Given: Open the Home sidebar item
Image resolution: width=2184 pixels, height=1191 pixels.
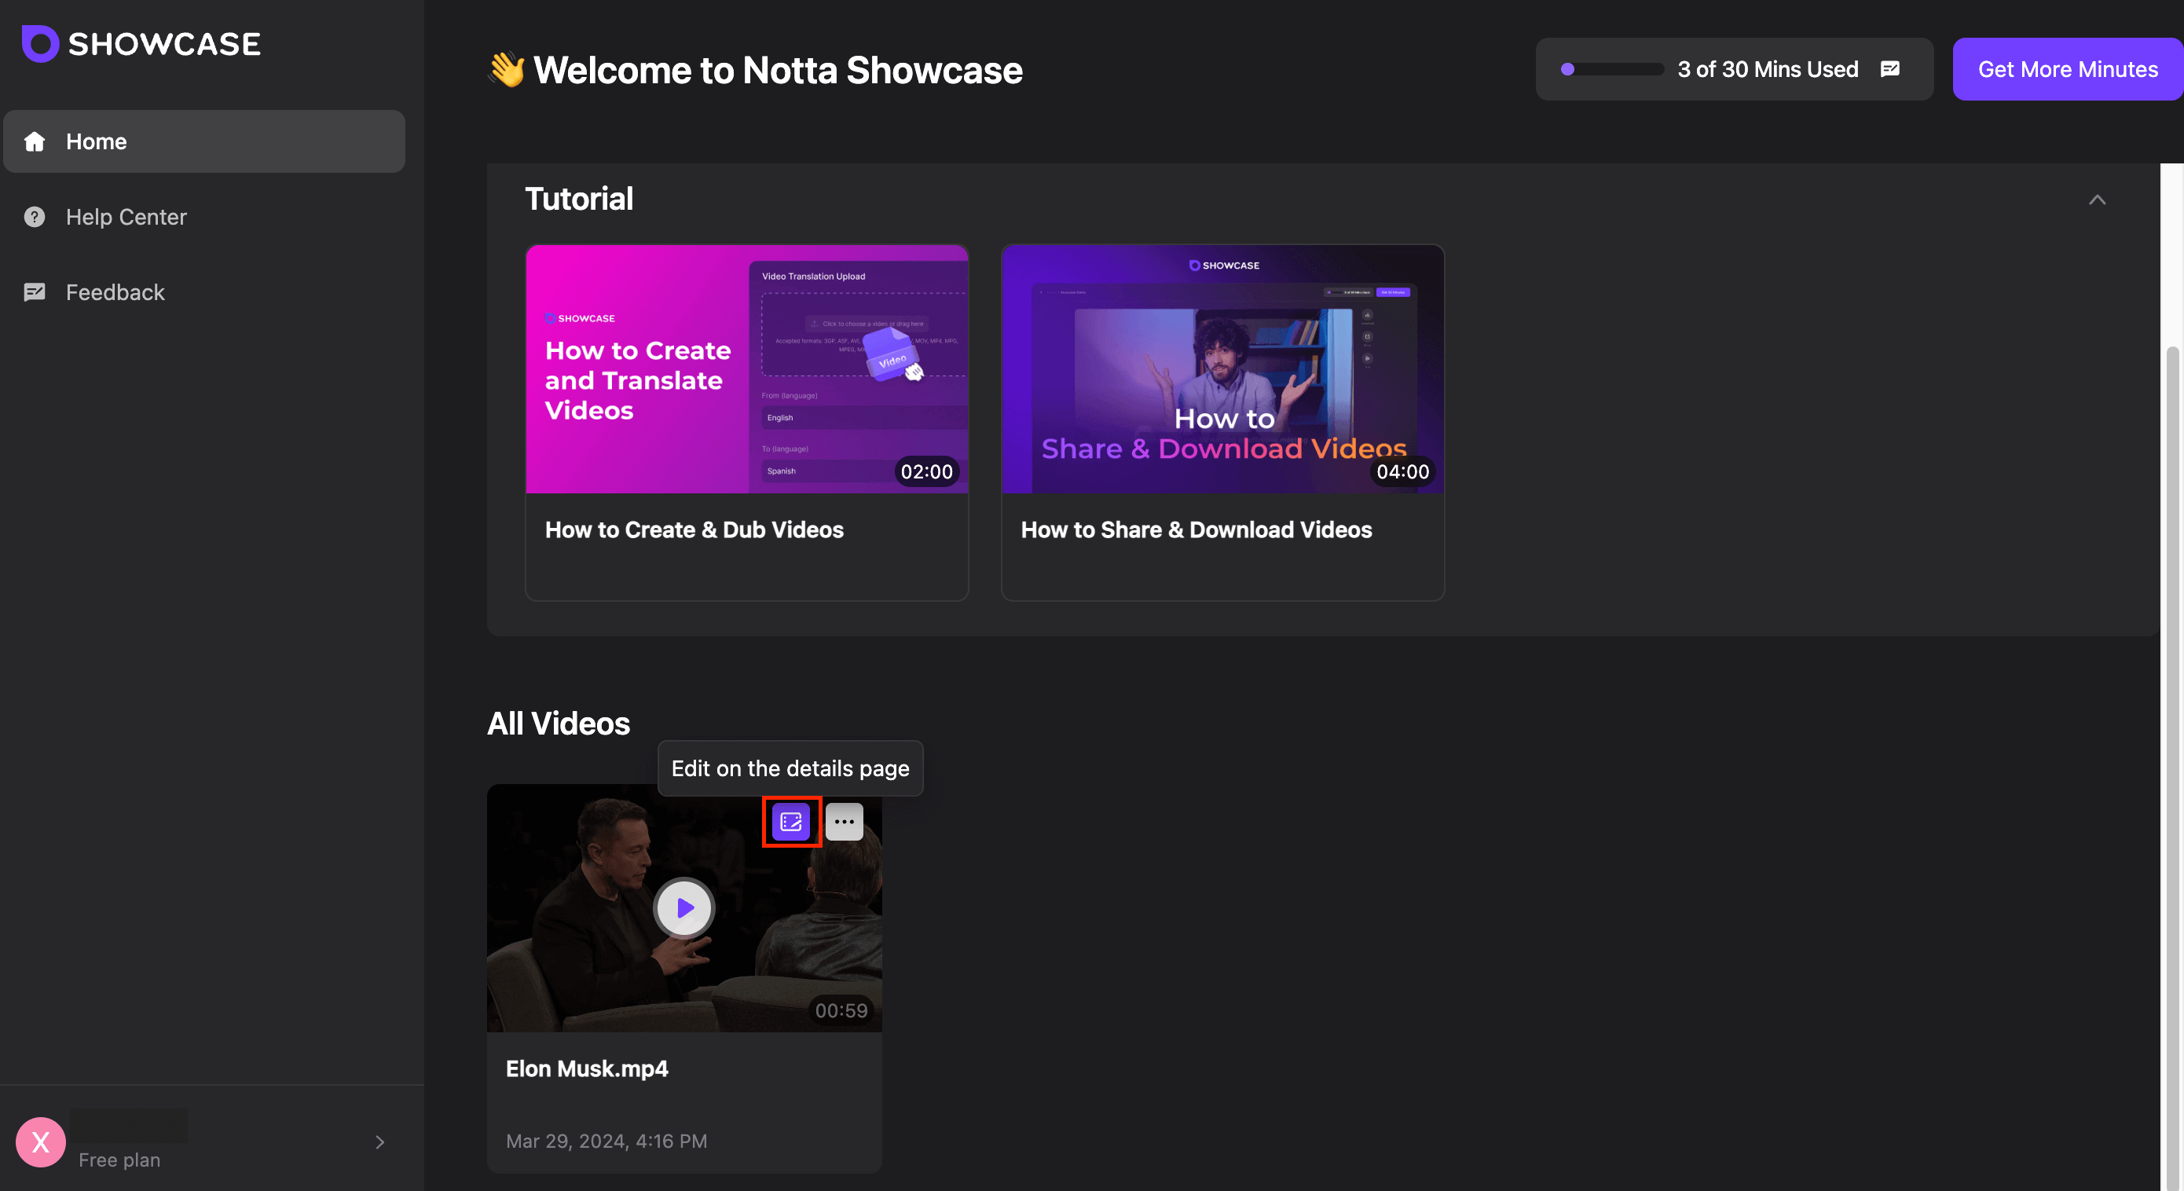Looking at the screenshot, I should pyautogui.click(x=203, y=141).
